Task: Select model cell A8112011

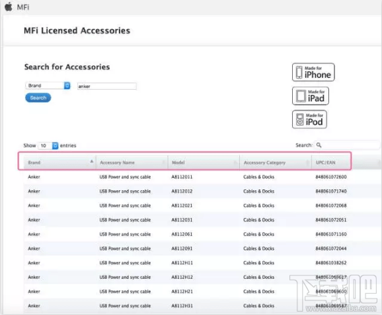Action: (182, 177)
